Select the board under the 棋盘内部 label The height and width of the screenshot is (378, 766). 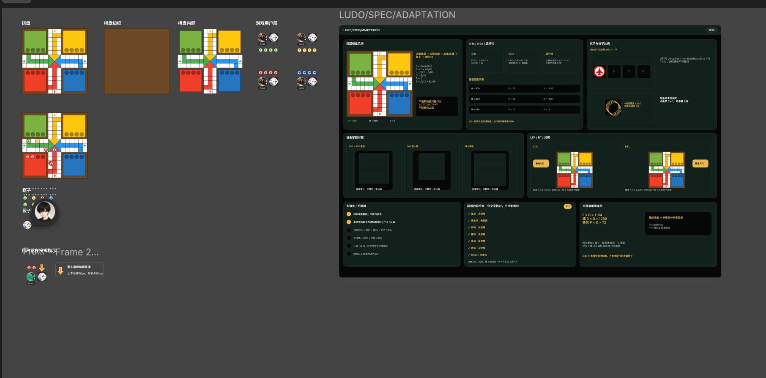210,61
